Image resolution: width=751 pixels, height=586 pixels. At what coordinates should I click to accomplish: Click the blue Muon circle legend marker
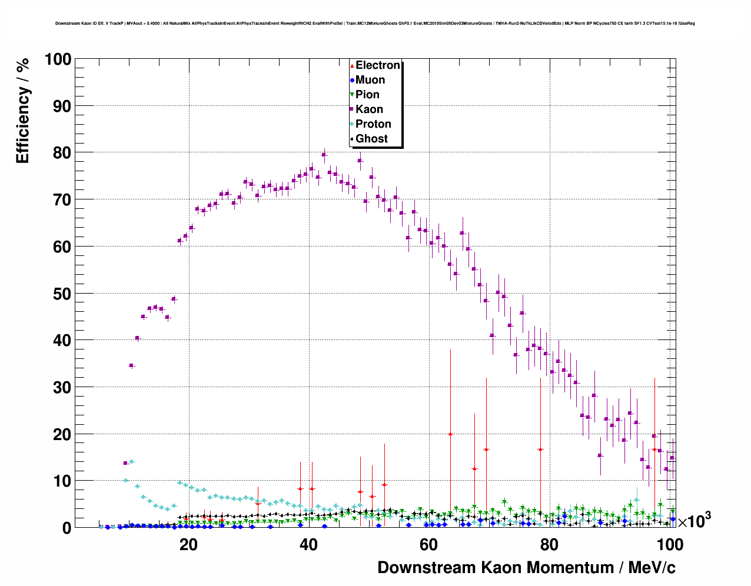(352, 81)
